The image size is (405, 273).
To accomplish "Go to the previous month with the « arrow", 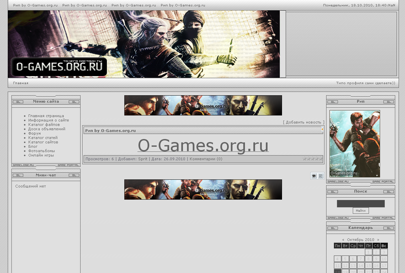I will pyautogui.click(x=343, y=240).
